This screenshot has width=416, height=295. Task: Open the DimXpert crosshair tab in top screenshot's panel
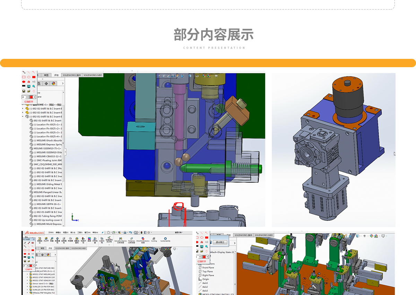[46, 83]
